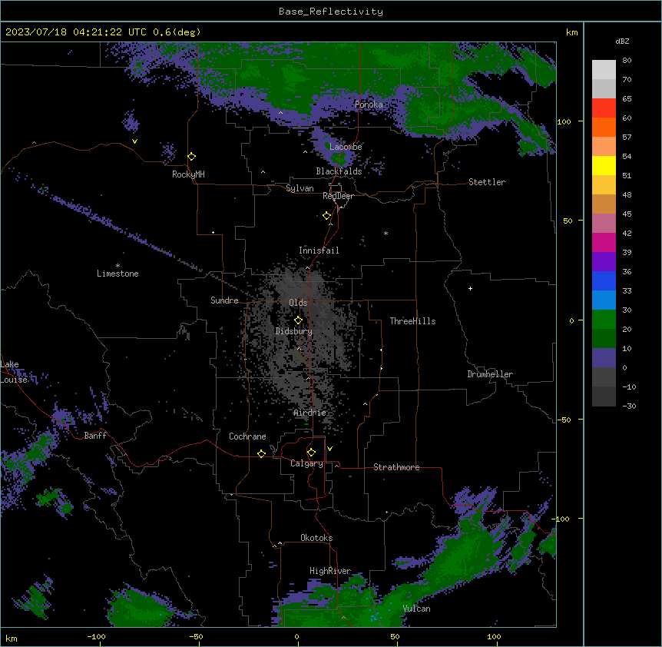Click the km unit label beside the timestamp row
The image size is (662, 647).
coord(571,32)
